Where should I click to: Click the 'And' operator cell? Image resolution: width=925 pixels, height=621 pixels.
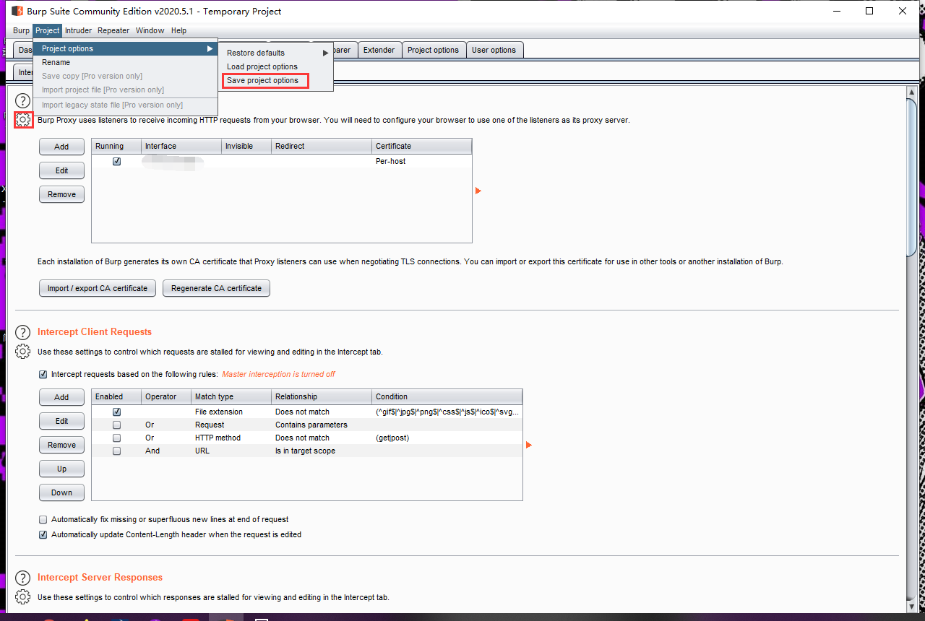pyautogui.click(x=166, y=451)
